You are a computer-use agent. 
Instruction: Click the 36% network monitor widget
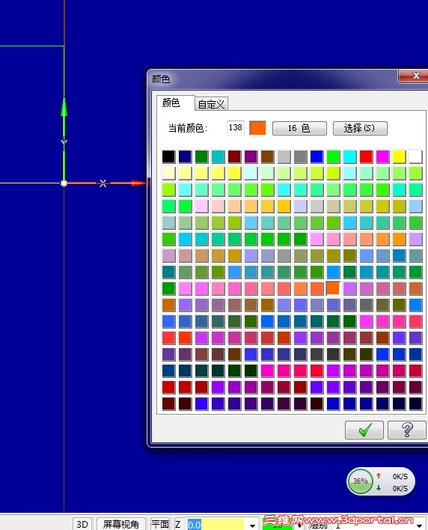tap(381, 481)
